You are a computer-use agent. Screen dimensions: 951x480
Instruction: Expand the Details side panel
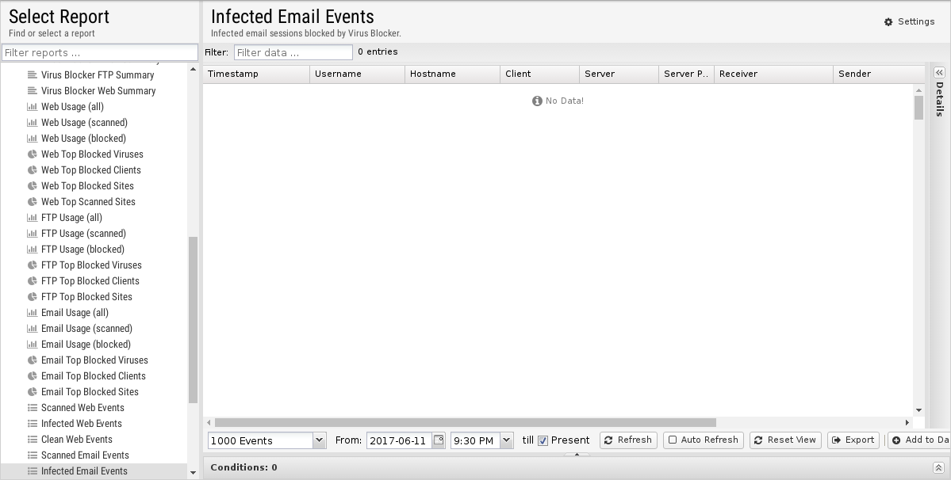click(939, 73)
